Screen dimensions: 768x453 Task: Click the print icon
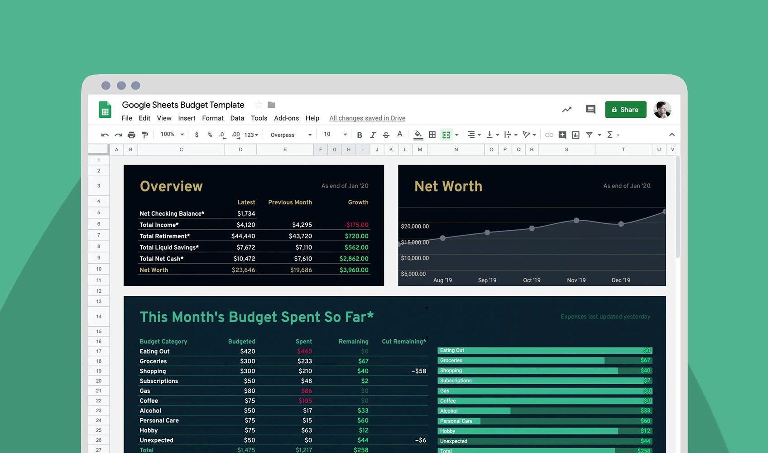[x=131, y=135]
